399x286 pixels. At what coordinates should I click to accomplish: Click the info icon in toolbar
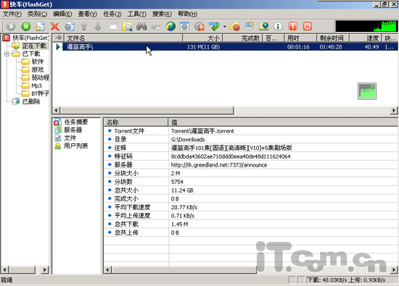click(278, 26)
